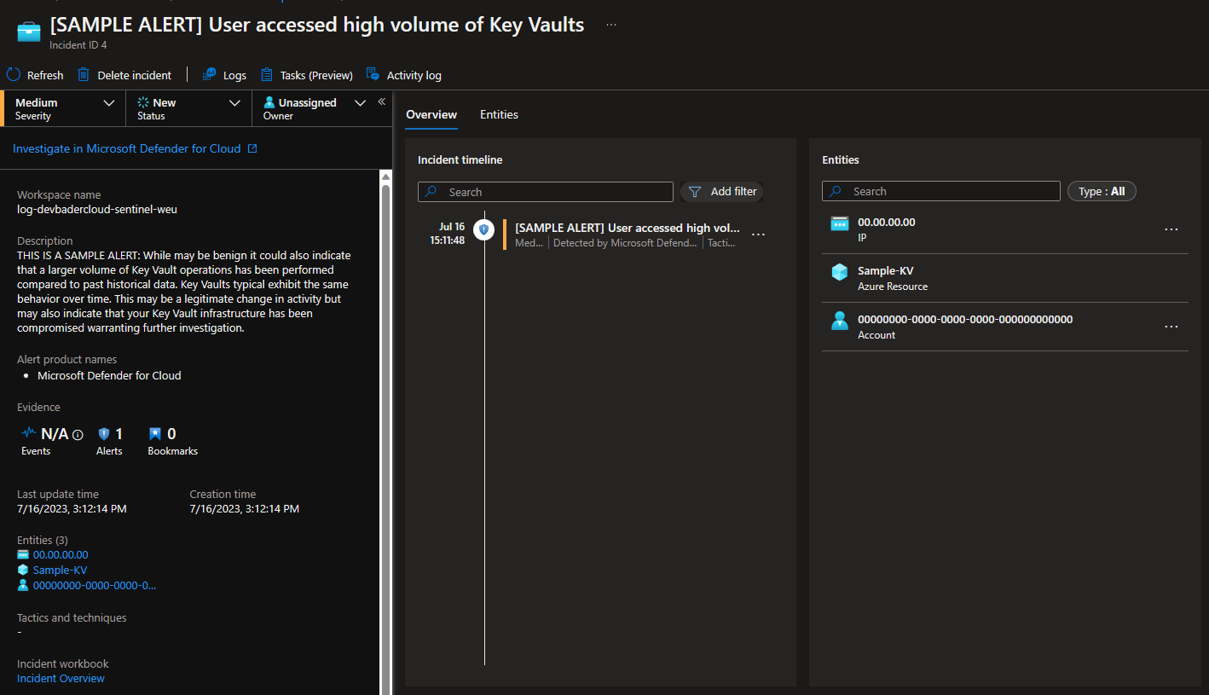Click the info icon next to N/A Events
The height and width of the screenshot is (695, 1209).
pos(78,435)
